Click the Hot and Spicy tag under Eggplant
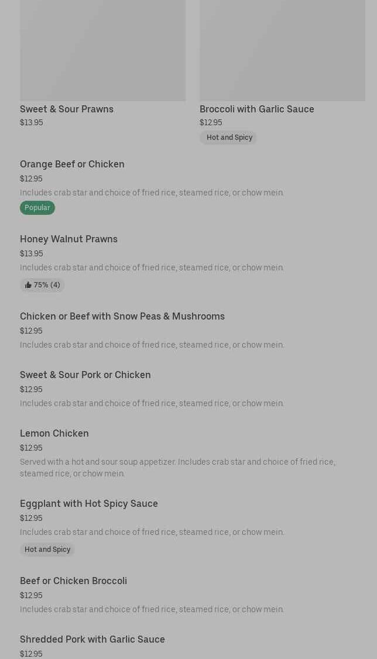Screen dimensions: 377x659 [47, 550]
